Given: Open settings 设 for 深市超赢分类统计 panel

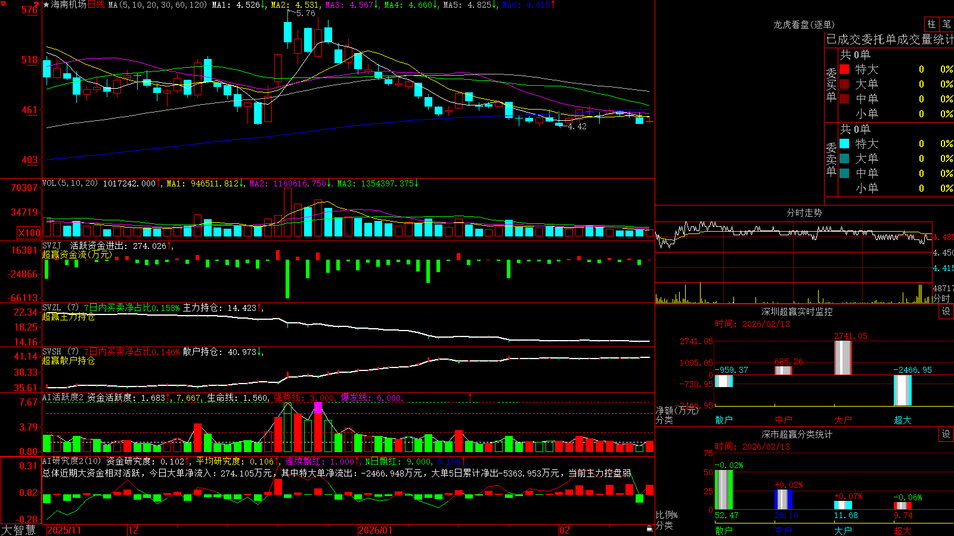Looking at the screenshot, I should [946, 434].
